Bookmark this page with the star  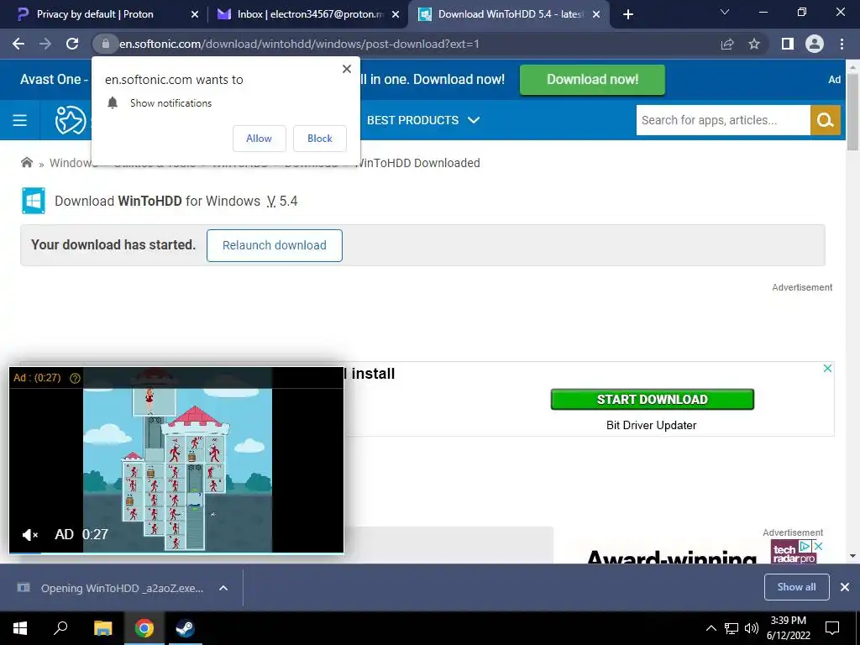pyautogui.click(x=754, y=44)
